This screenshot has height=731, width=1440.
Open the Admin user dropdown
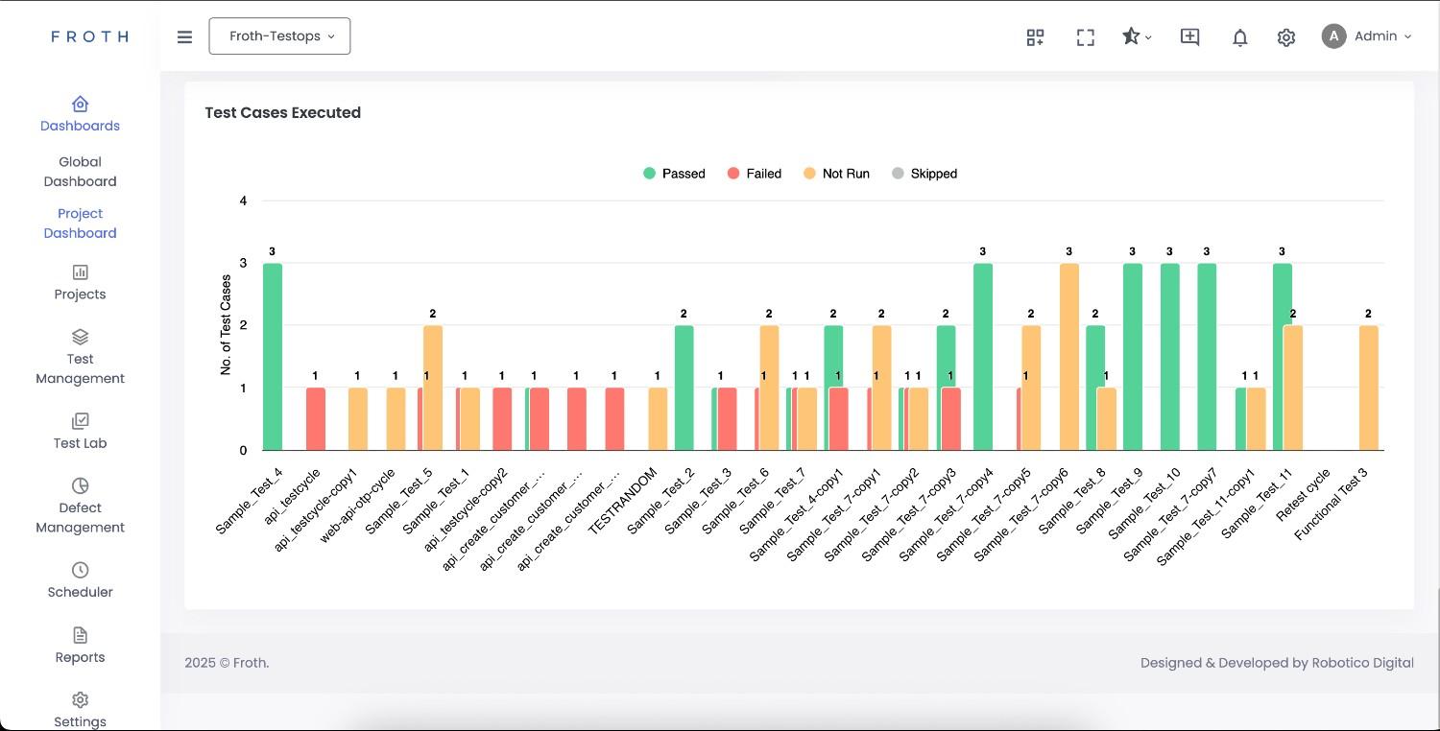[x=1367, y=36]
